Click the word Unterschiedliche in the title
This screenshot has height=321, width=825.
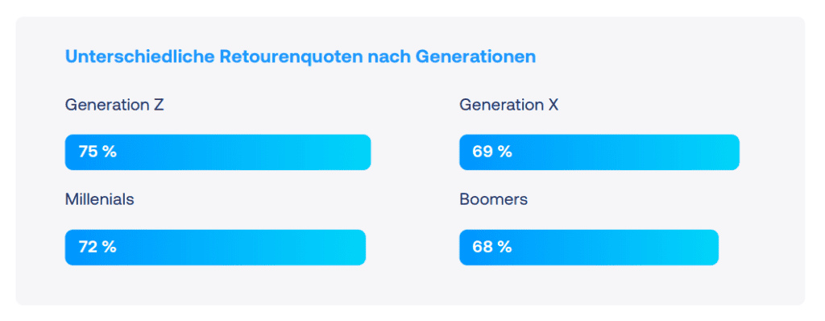(x=140, y=57)
